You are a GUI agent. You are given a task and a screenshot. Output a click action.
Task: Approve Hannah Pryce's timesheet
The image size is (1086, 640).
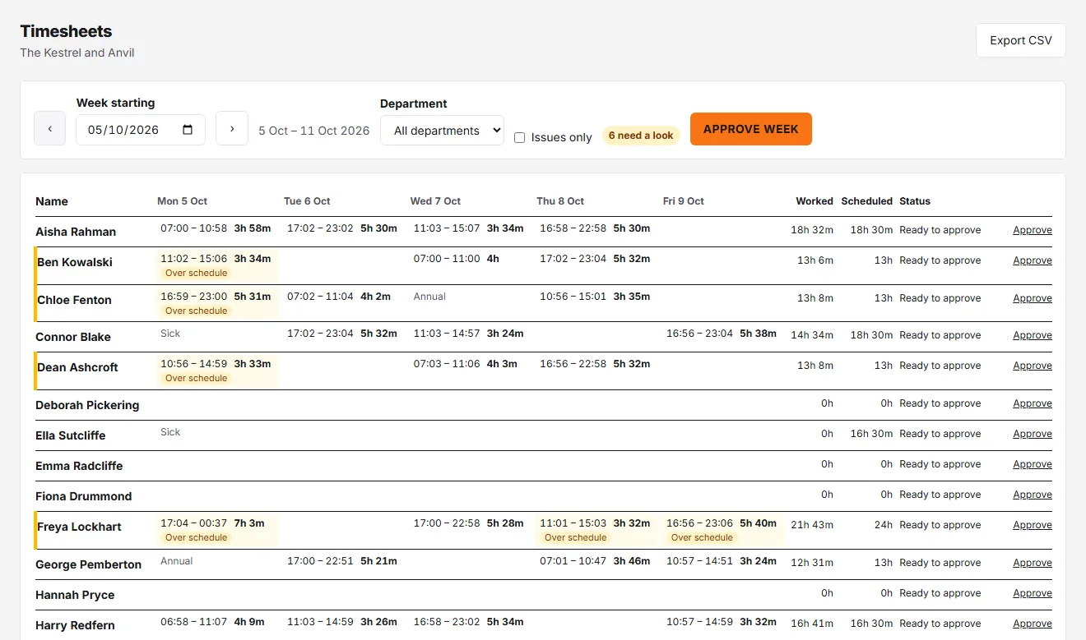(1032, 593)
